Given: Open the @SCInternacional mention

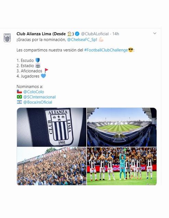Looking at the screenshot, I should pyautogui.click(x=39, y=97).
